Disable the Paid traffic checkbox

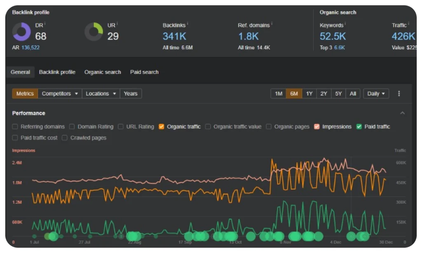tap(359, 126)
